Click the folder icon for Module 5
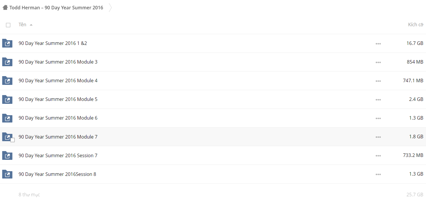The width and height of the screenshot is (426, 203). (7, 99)
